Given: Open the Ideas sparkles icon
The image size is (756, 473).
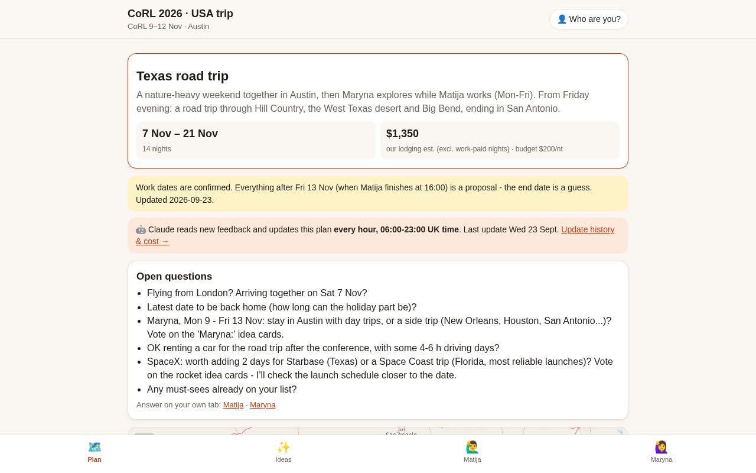Looking at the screenshot, I should (x=283, y=447).
